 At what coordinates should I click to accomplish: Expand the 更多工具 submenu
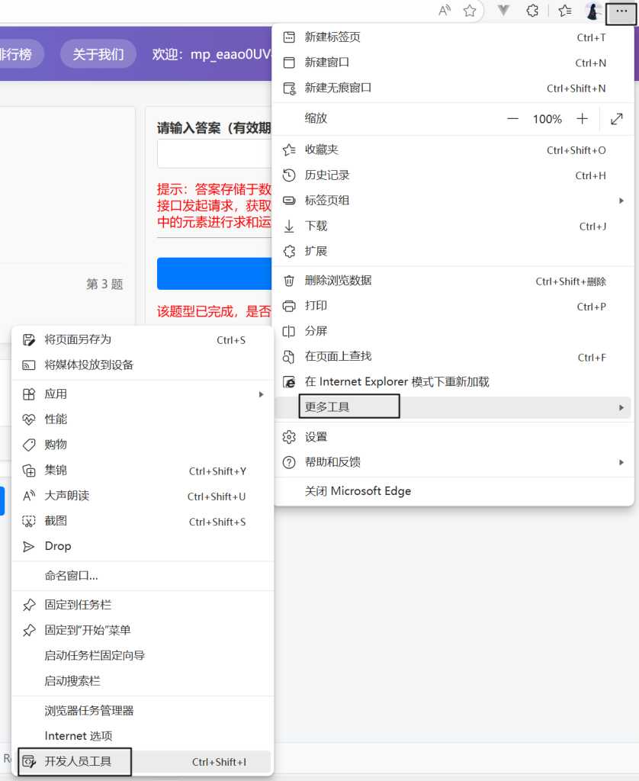tap(453, 407)
